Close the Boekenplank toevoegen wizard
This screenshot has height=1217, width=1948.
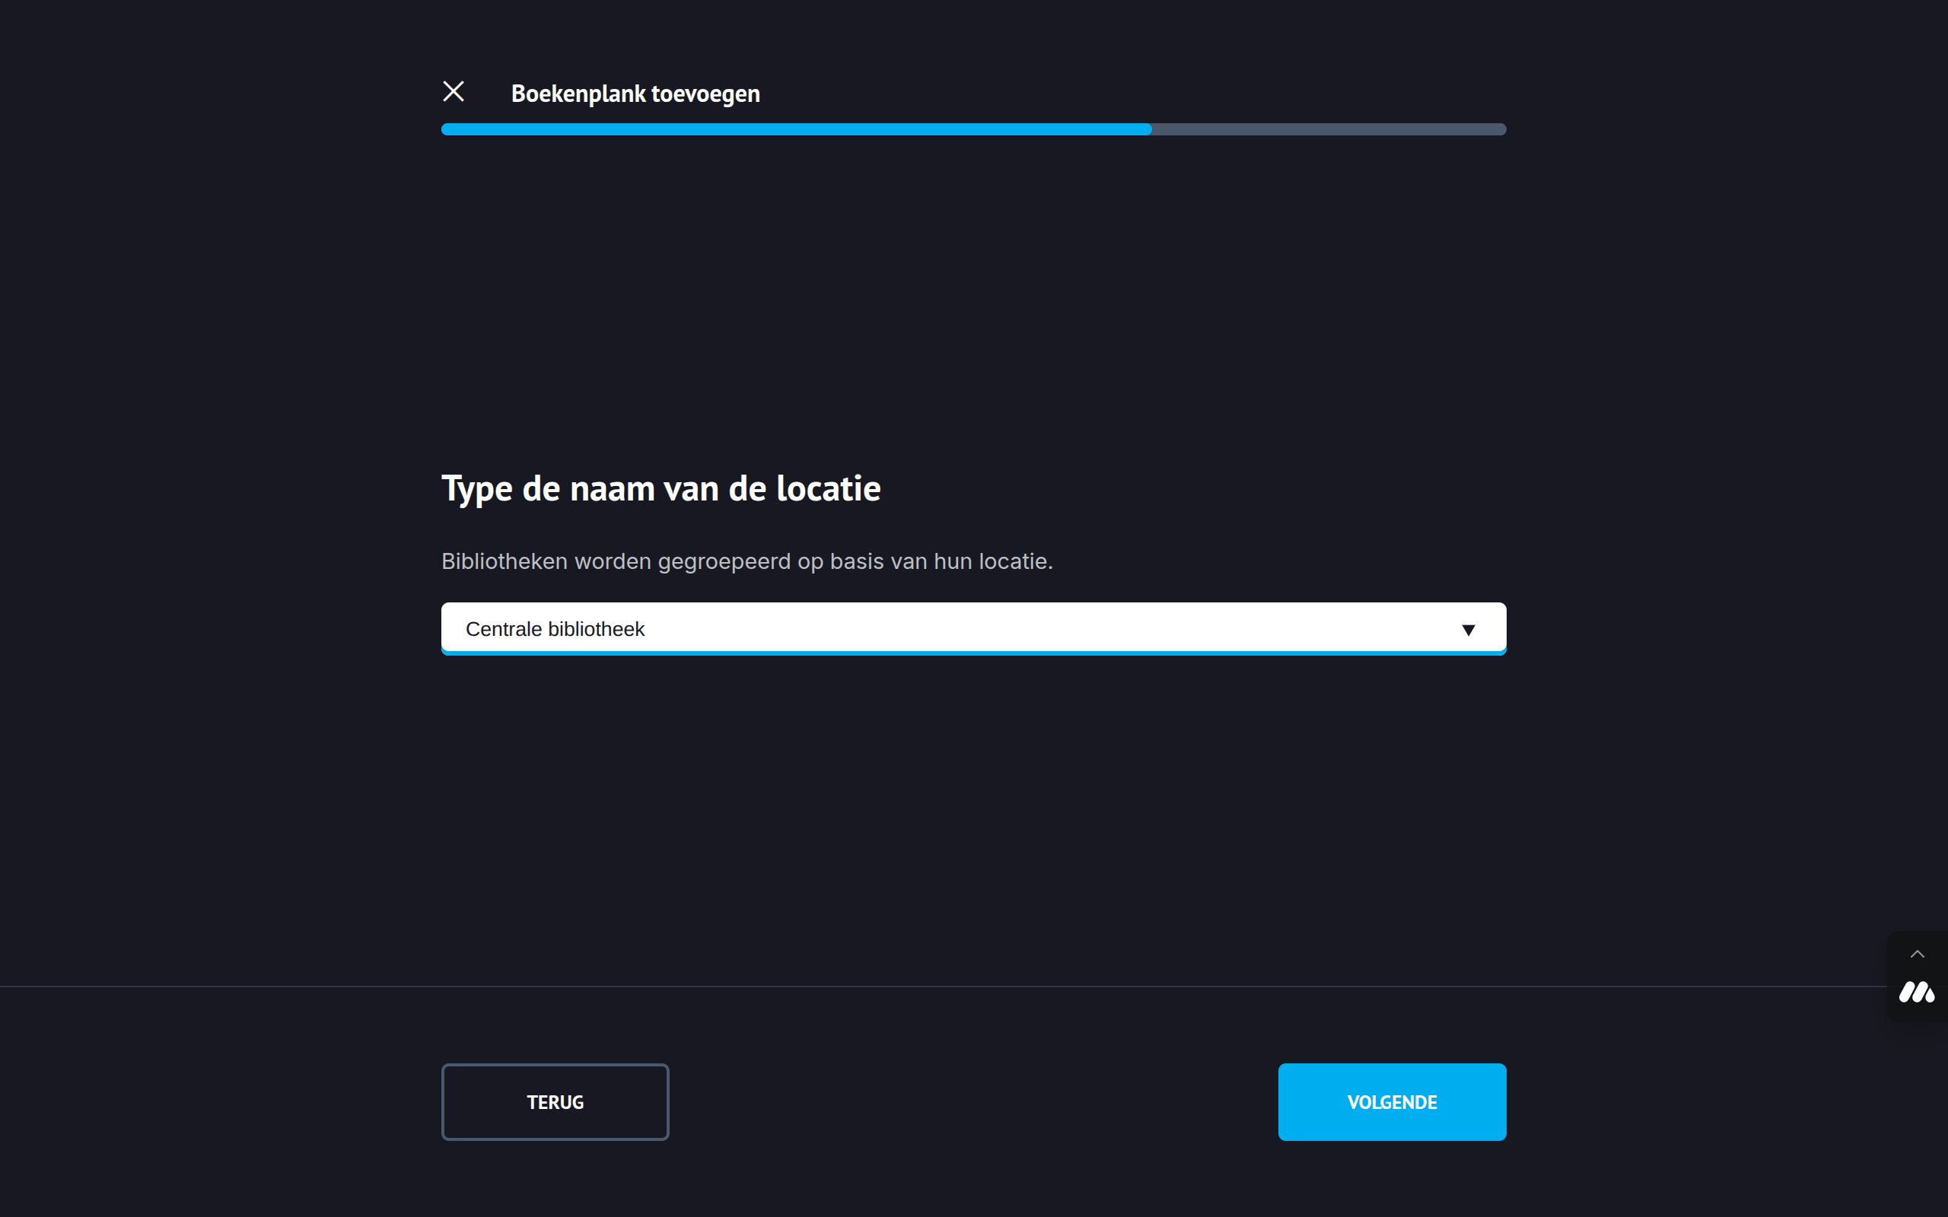[454, 92]
